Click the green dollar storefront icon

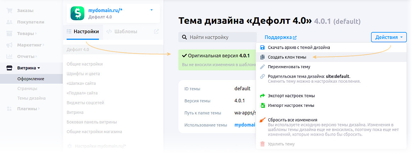pyautogui.click(x=77, y=13)
